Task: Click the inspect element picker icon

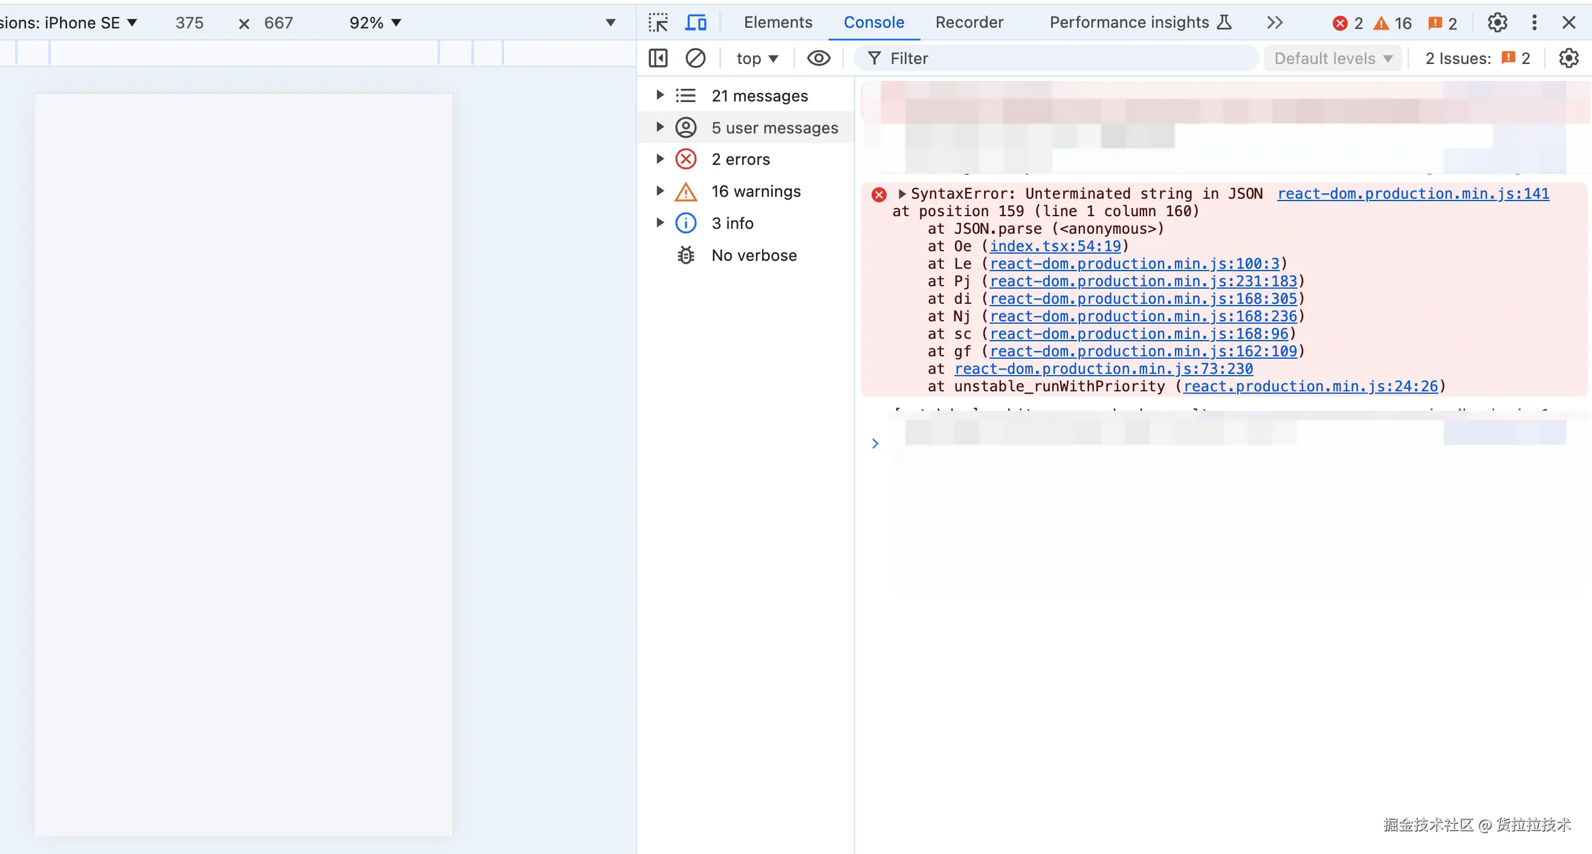Action: pos(658,23)
